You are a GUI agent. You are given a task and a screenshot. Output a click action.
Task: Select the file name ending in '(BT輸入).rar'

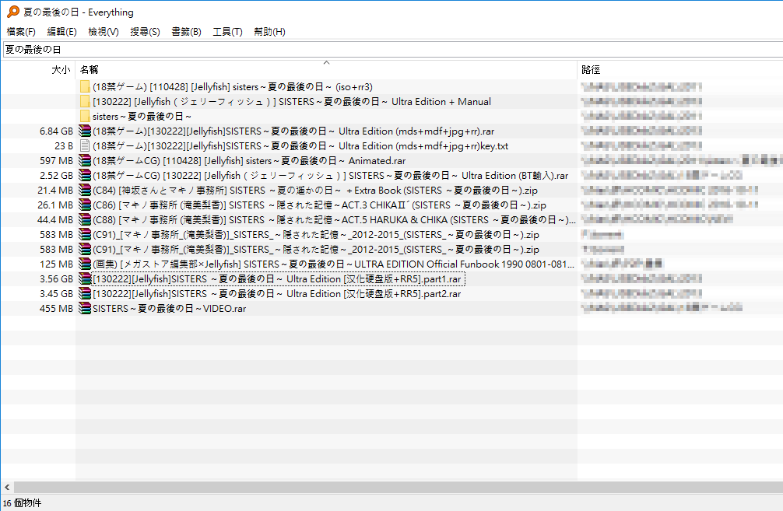coord(331,176)
